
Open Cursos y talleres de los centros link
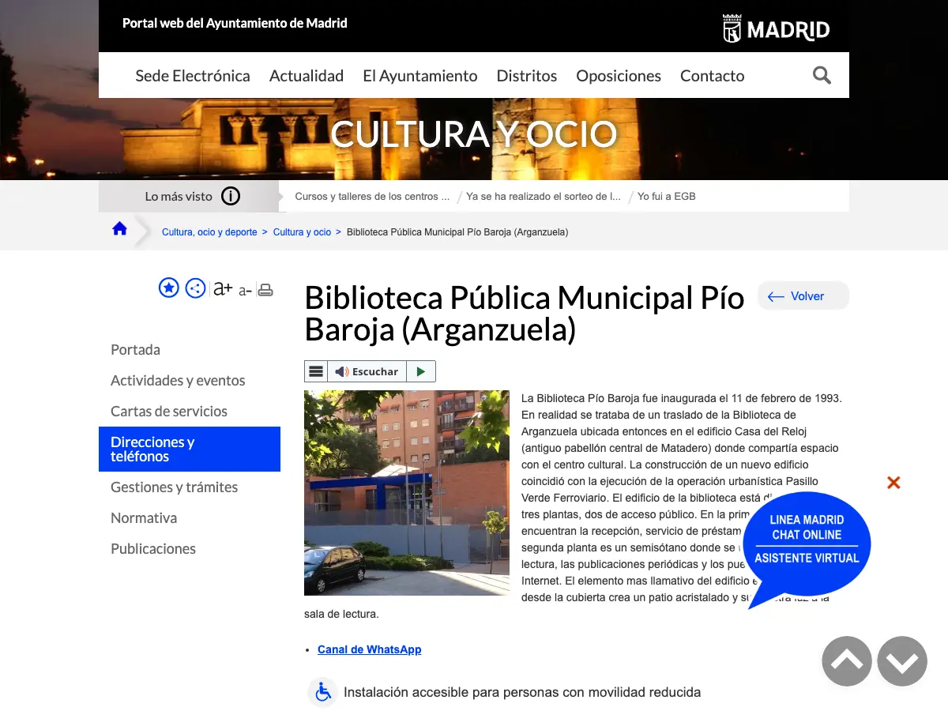point(372,196)
